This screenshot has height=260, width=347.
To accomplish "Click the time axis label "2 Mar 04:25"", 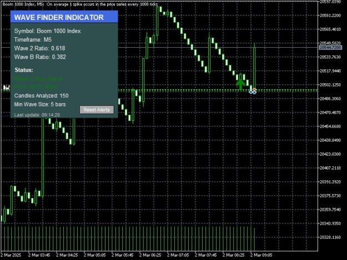I will click(x=67, y=255).
